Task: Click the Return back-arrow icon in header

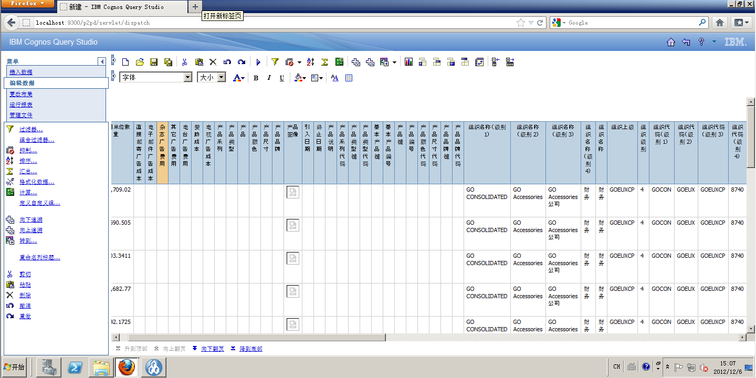Action: [x=686, y=42]
